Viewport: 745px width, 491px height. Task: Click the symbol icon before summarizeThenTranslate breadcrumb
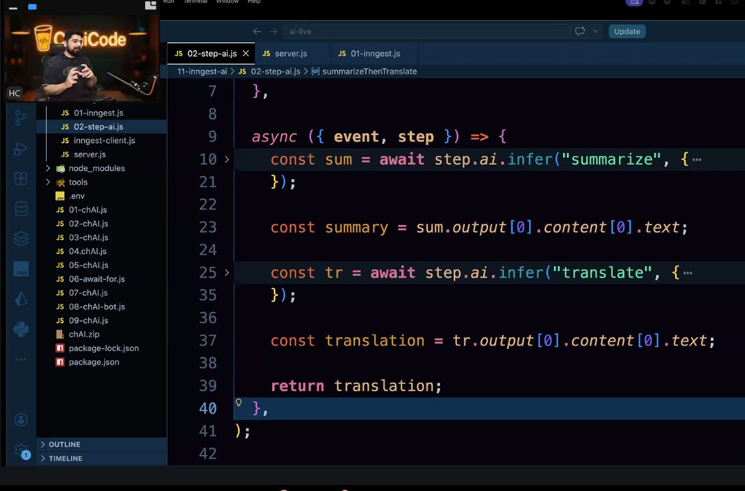click(315, 71)
